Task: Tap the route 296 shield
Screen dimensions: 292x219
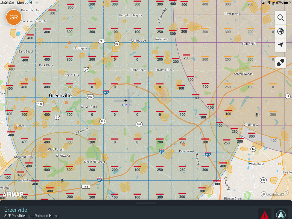Action: [263, 180]
